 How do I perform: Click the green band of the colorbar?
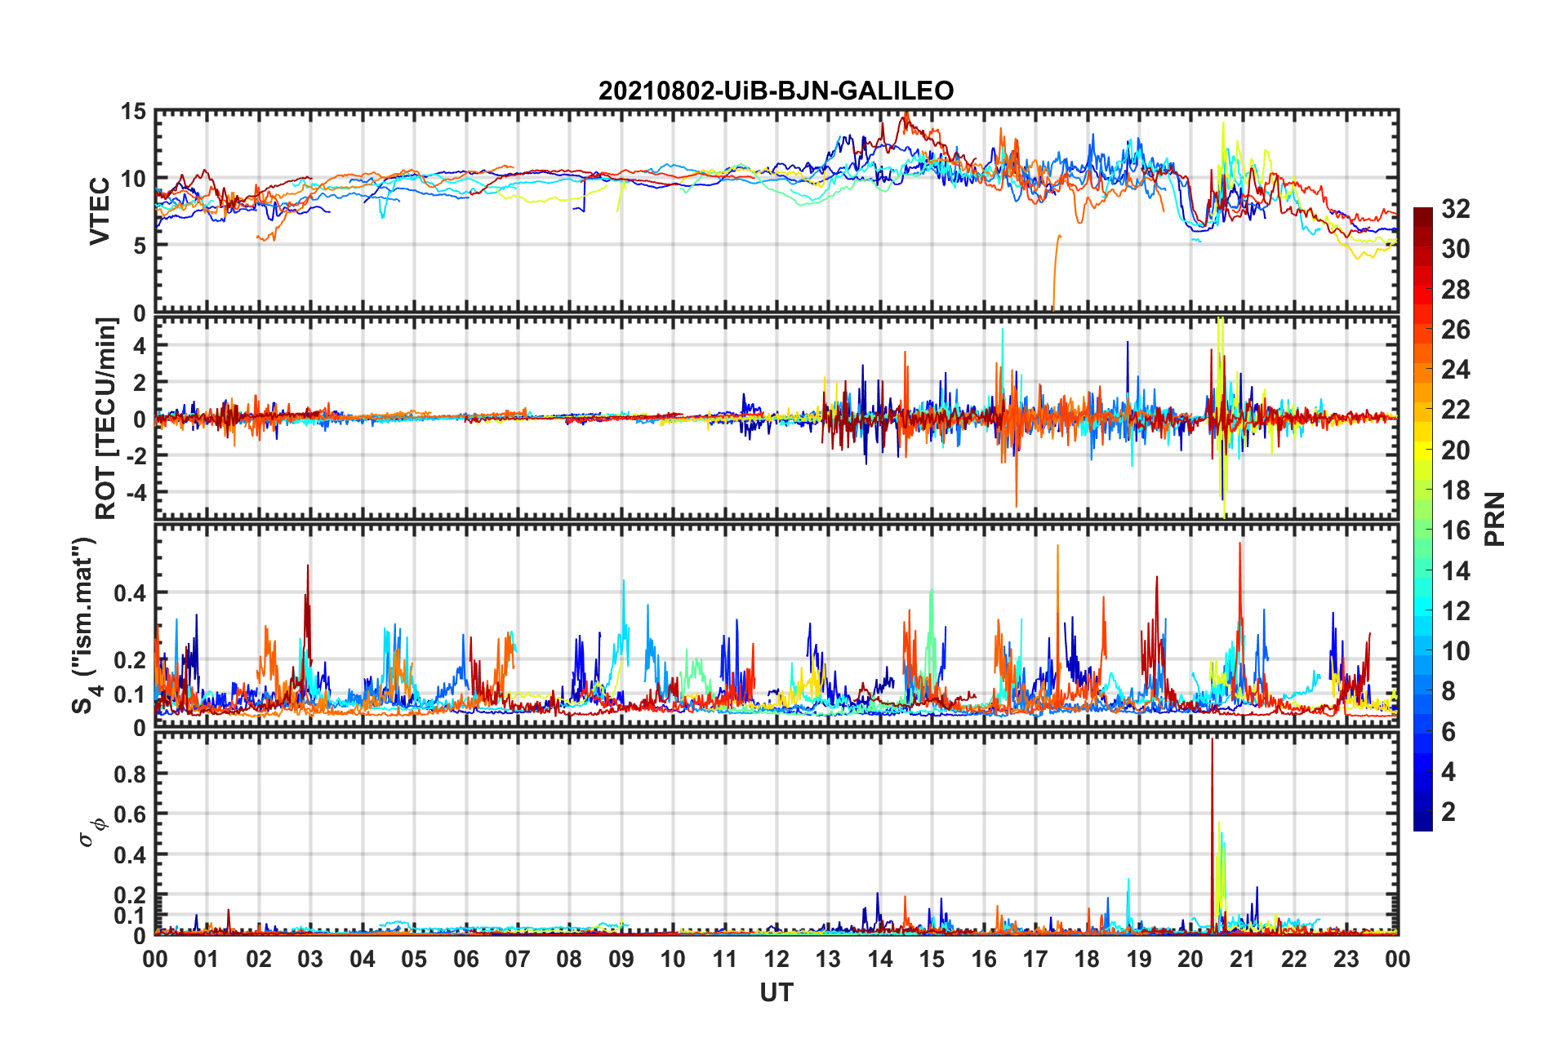[x=1422, y=530]
